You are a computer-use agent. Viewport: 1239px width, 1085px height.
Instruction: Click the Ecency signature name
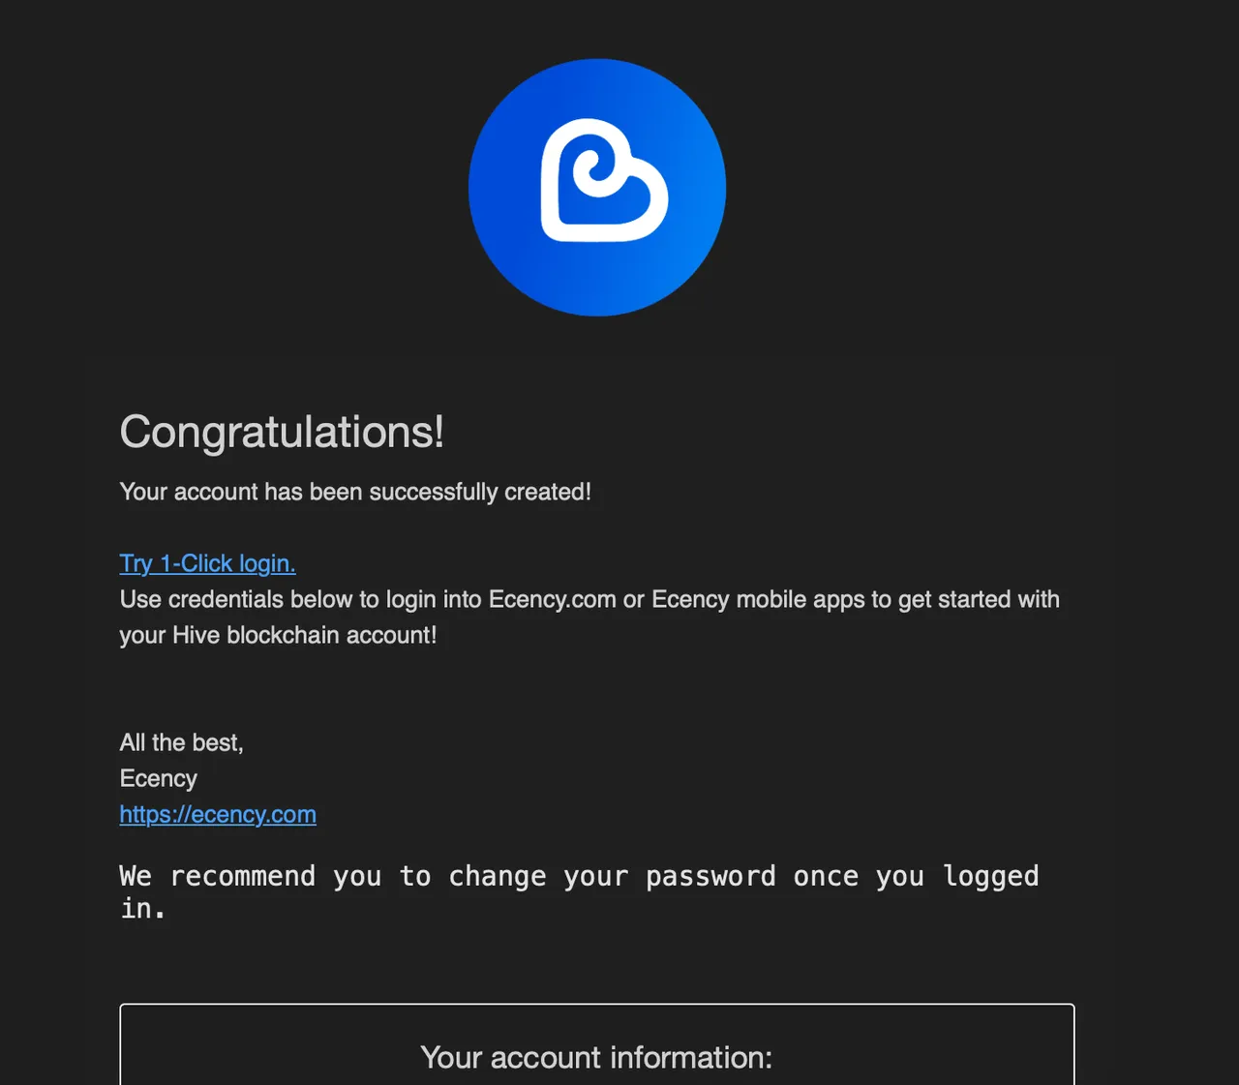pyautogui.click(x=158, y=778)
